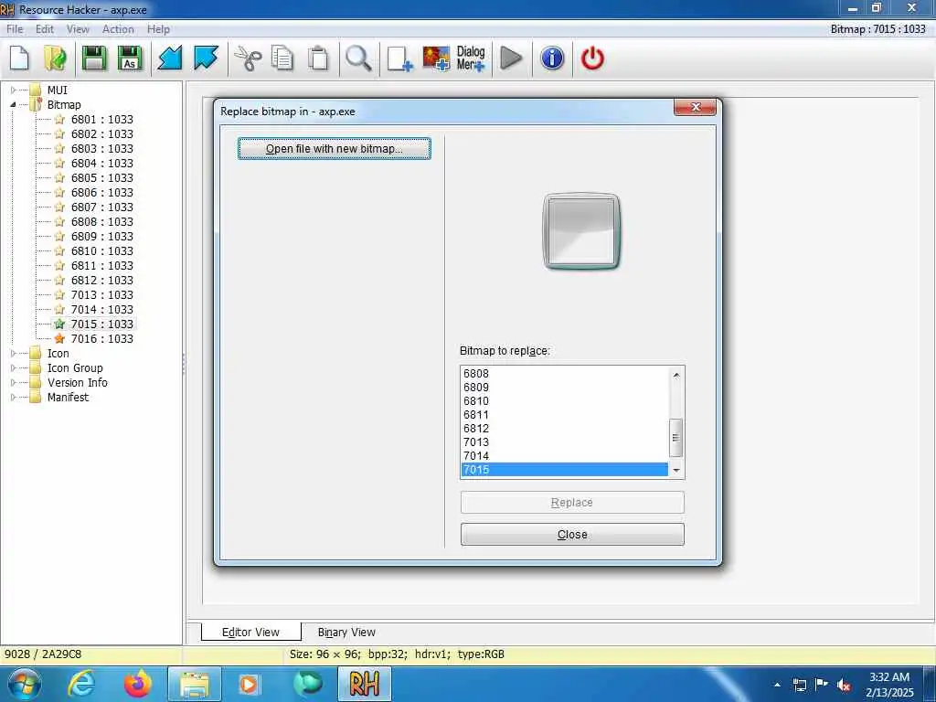This screenshot has height=702, width=936.
Task: Launch Firefox from the taskbar
Action: tap(138, 684)
